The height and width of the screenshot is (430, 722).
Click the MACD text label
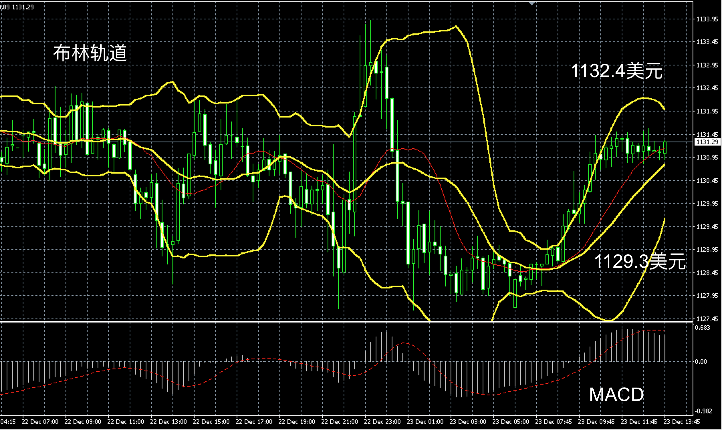pyautogui.click(x=616, y=395)
